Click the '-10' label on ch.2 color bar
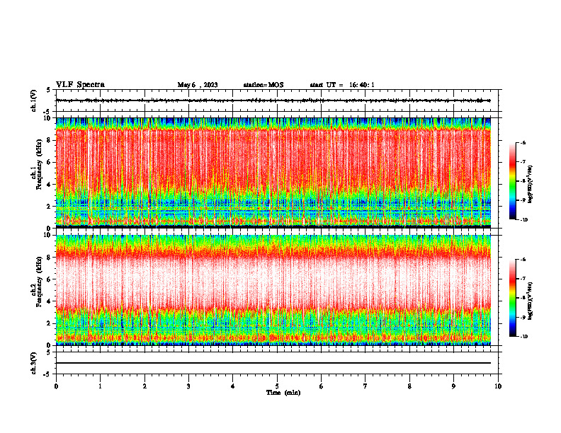Image resolution: width=561 pixels, height=433 pixels. pos(523,337)
